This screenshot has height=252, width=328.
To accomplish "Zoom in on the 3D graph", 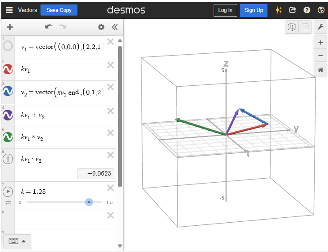I will [x=320, y=43].
